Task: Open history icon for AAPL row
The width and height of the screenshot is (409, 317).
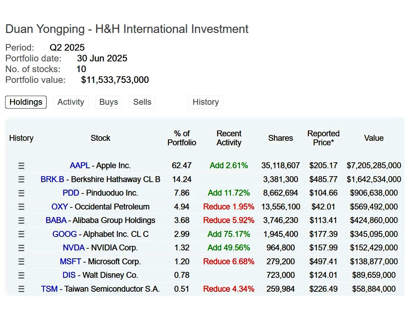Action: tap(22, 166)
